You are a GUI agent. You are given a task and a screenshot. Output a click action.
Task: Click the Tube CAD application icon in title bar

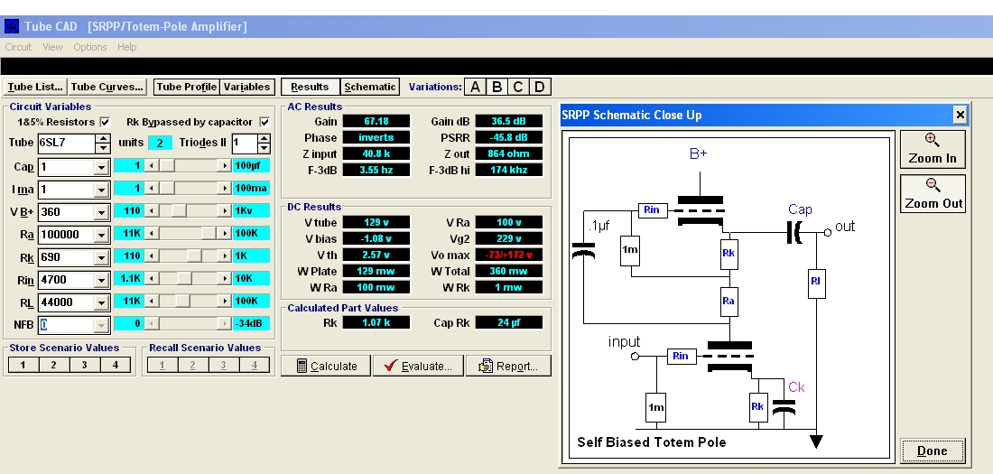12,26
